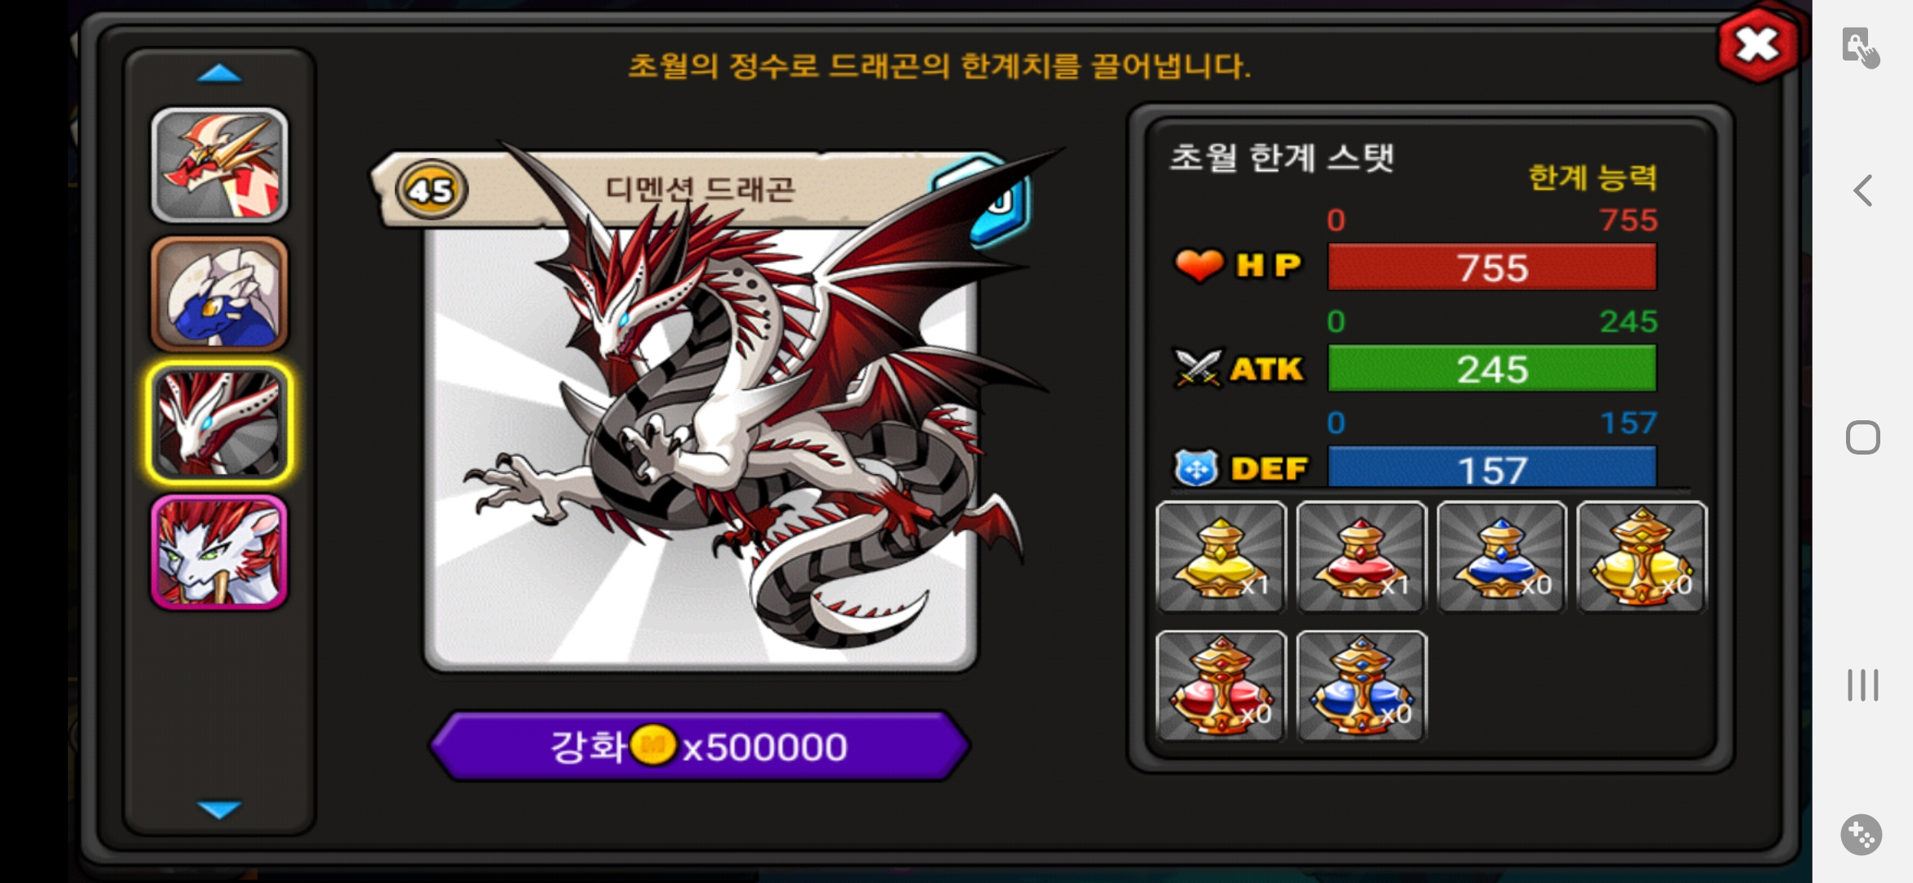Select the small blue essence potion

[x=1502, y=557]
